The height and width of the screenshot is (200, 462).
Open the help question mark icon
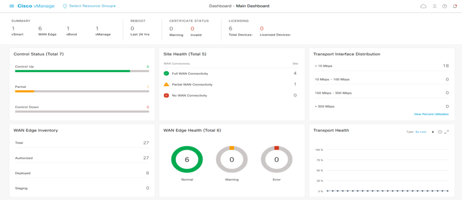(x=444, y=6)
